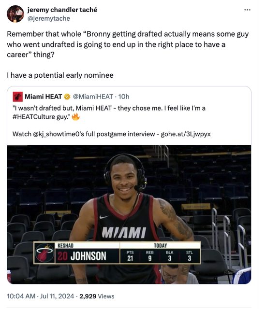The image size is (266, 309).
Task: Click the 10:04 AM · Jul 11, 2024 timestamp
Action: (41, 296)
